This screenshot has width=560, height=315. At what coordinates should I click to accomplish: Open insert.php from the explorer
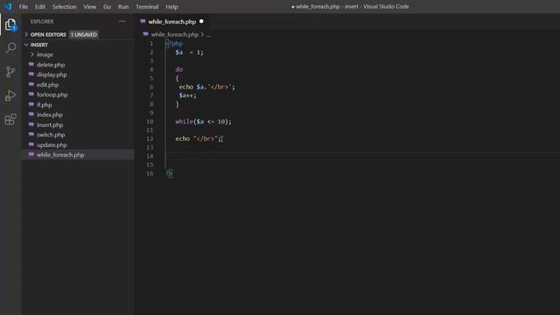(50, 124)
